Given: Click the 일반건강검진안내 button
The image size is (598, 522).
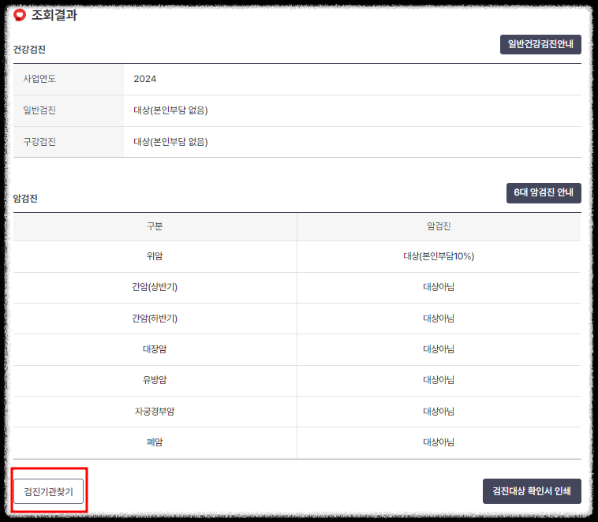Looking at the screenshot, I should tap(540, 44).
